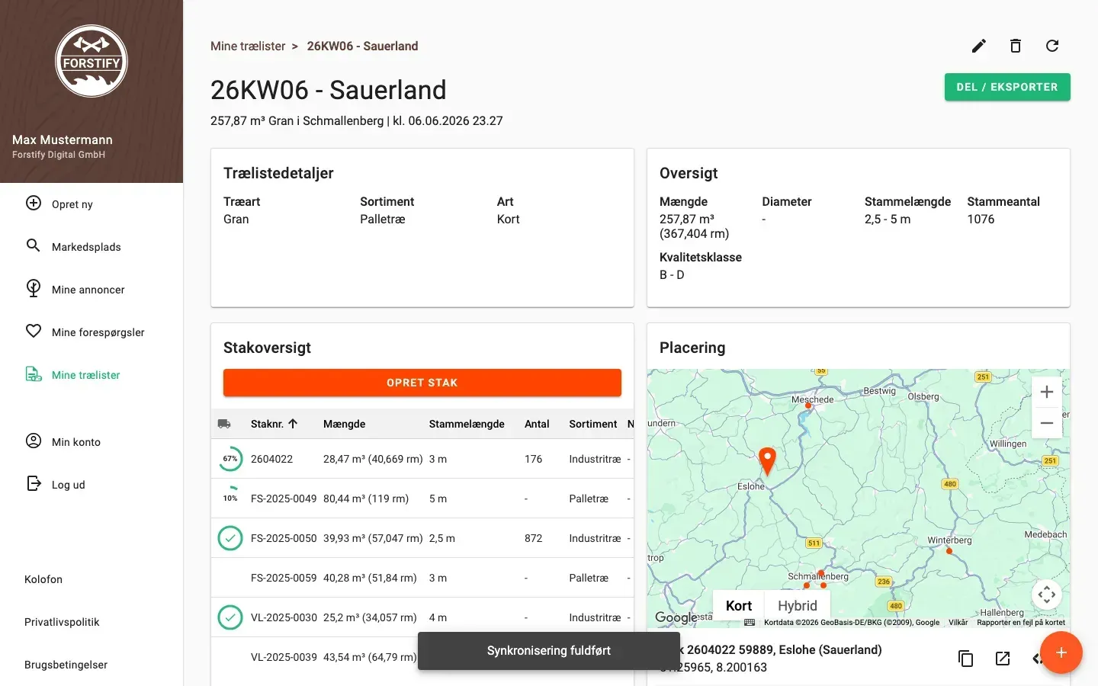
Task: Click the 67% progress circle for stack 2604022
Action: (x=230, y=459)
